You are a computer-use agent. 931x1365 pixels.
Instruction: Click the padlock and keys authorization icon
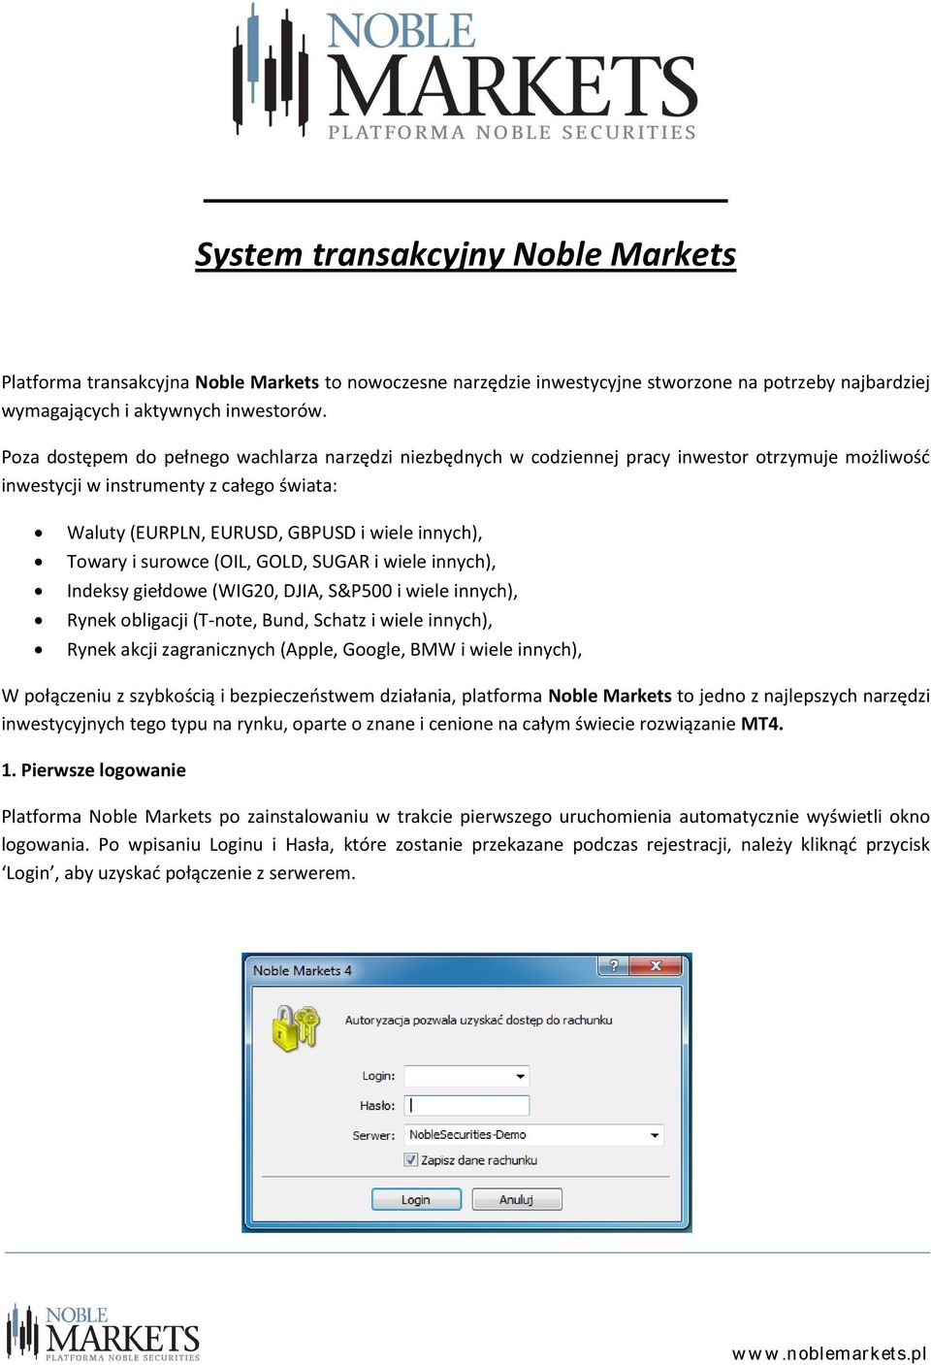click(x=296, y=1027)
